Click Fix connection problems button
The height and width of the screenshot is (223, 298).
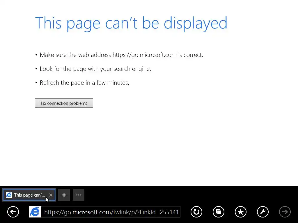point(64,103)
